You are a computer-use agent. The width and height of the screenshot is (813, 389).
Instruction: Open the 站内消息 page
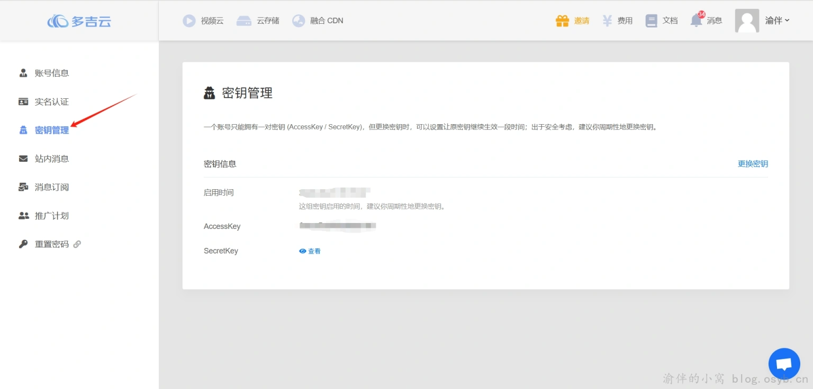[x=51, y=159]
